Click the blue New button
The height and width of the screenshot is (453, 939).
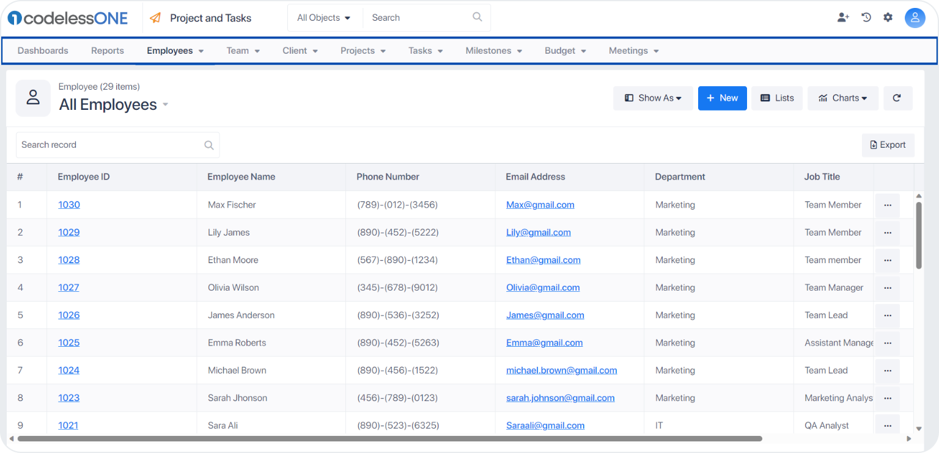coord(723,98)
